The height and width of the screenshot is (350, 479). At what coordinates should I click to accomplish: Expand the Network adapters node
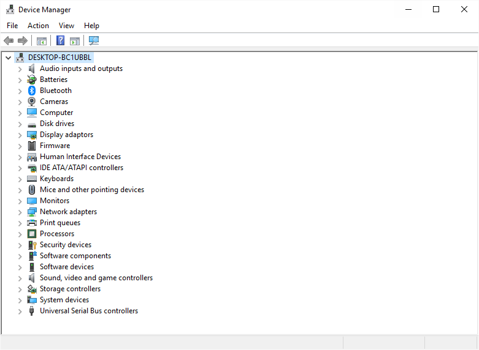(x=20, y=212)
